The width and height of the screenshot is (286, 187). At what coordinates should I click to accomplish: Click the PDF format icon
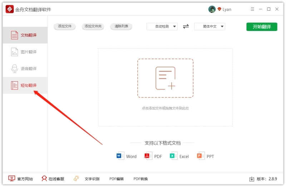point(148,156)
